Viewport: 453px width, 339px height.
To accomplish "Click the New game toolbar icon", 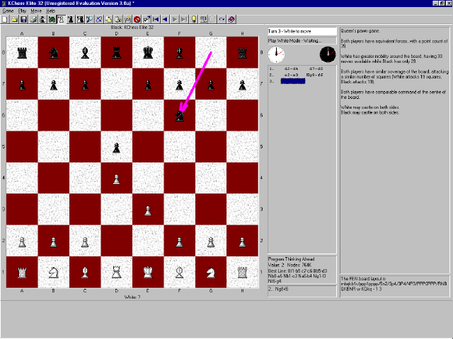I will point(4,19).
